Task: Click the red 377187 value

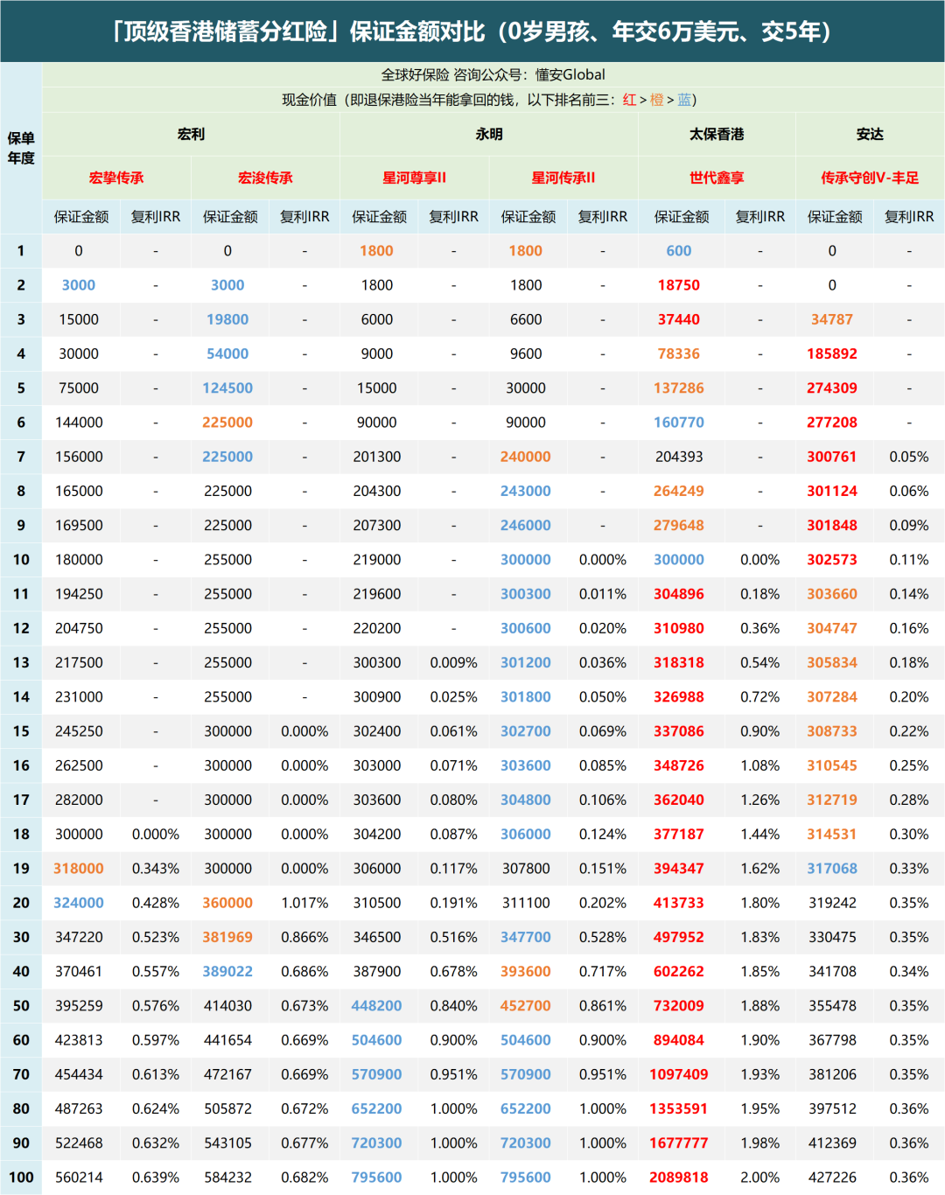Action: (679, 835)
